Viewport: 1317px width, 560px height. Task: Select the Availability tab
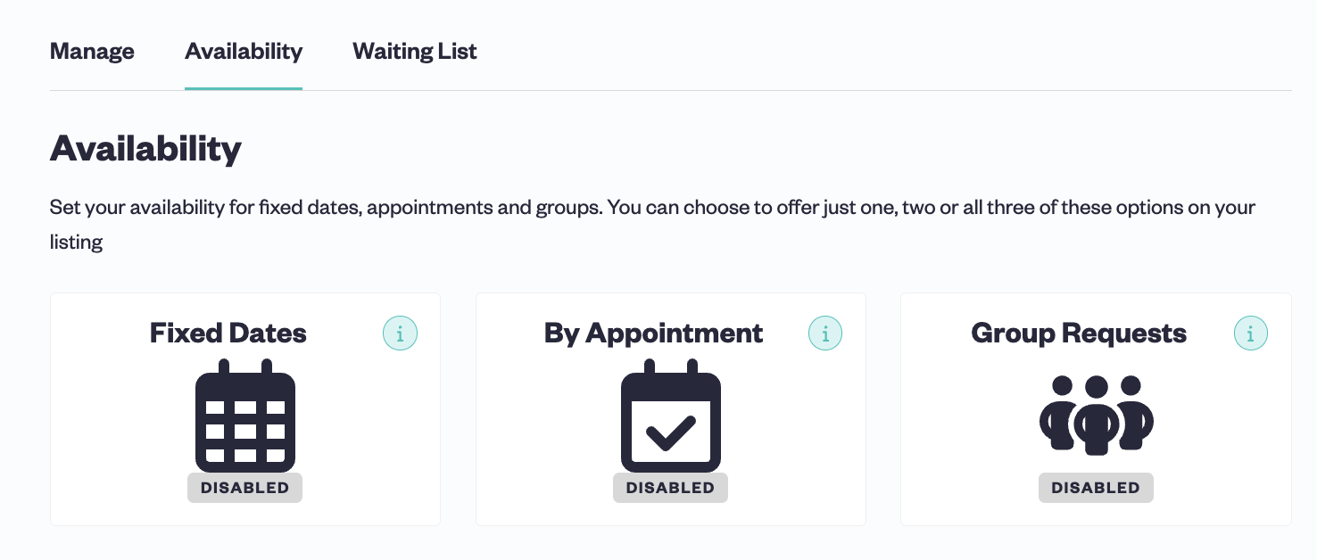pyautogui.click(x=244, y=52)
